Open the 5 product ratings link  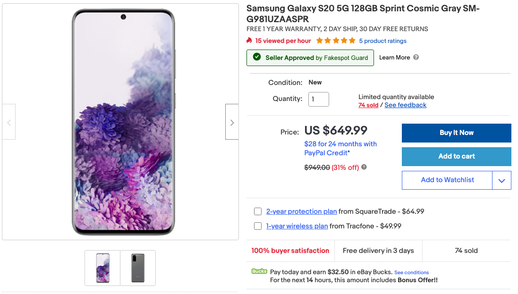tap(382, 41)
